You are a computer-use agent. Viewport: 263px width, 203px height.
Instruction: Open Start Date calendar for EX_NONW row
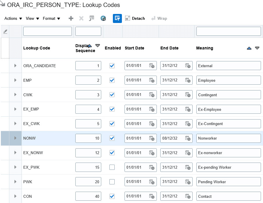[x=152, y=153]
